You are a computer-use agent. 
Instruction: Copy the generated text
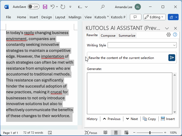click(x=149, y=119)
